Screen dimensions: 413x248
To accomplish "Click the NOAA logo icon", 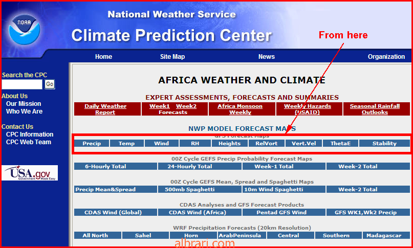I will click(x=24, y=30).
